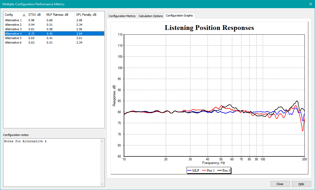
Task: Open the Calculation Options tab
Action: [x=151, y=16]
